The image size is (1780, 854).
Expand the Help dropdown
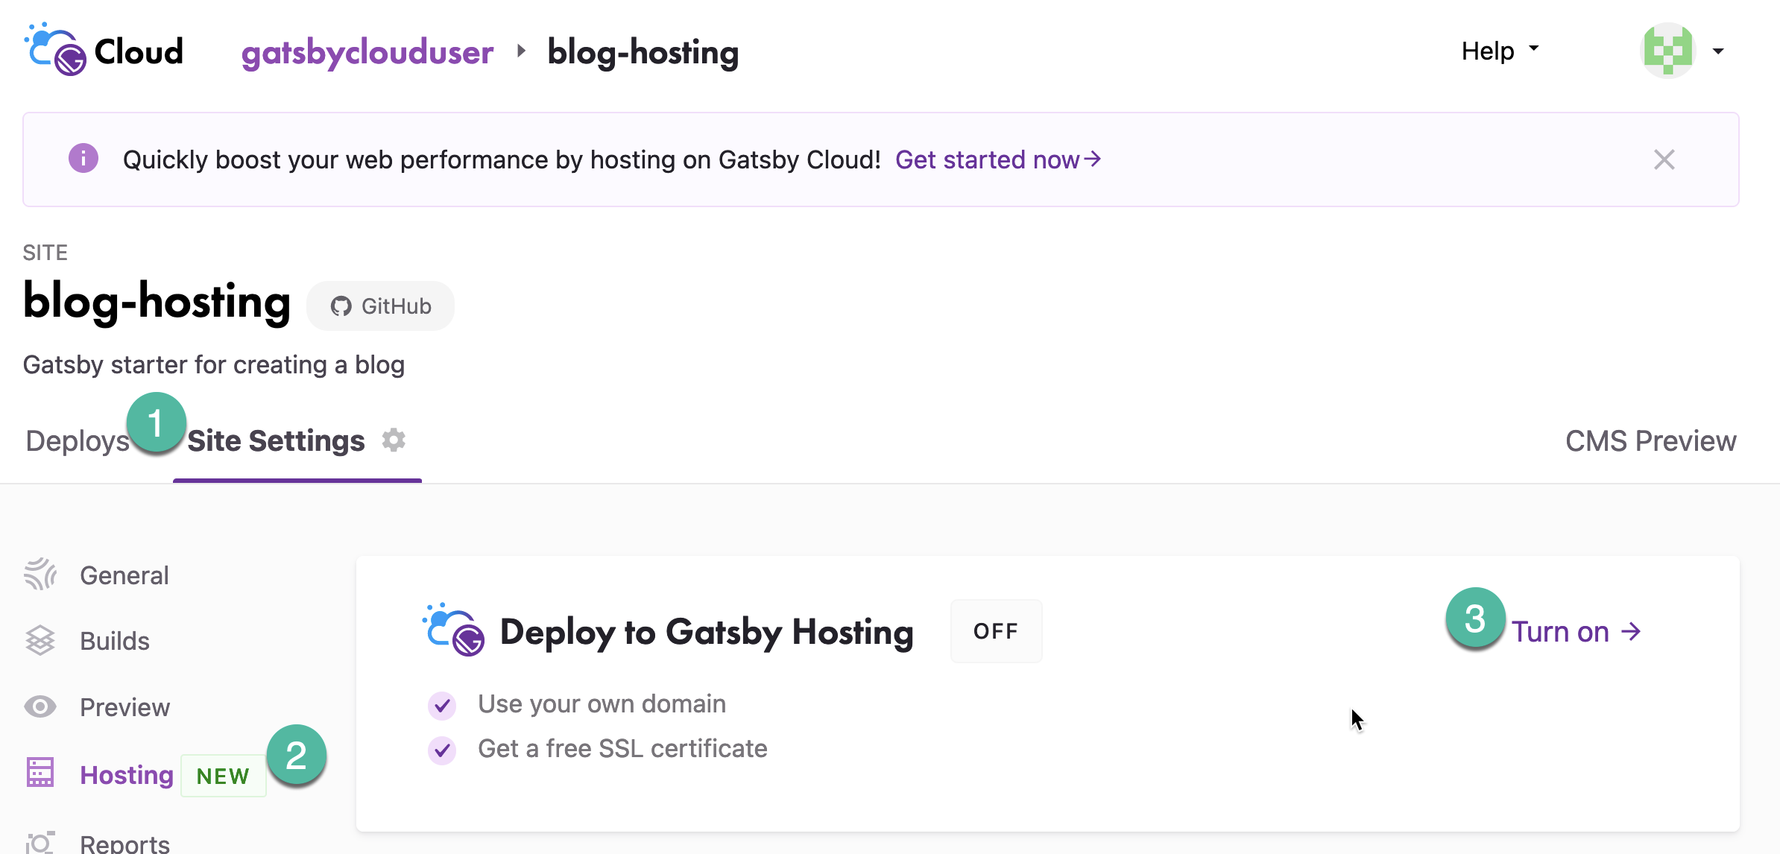coord(1498,50)
